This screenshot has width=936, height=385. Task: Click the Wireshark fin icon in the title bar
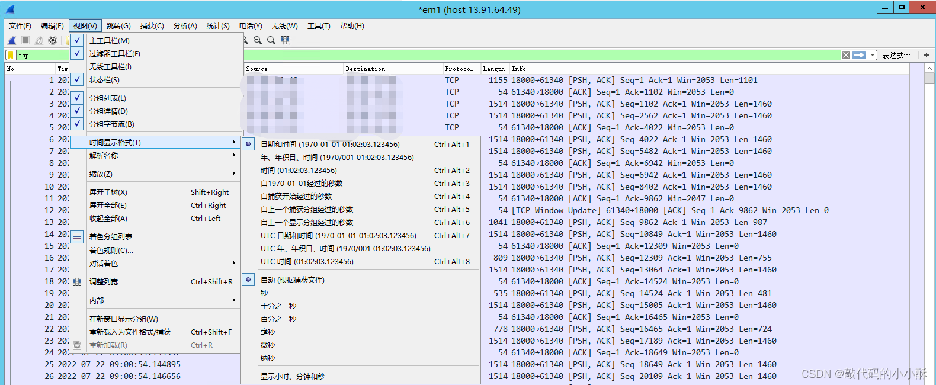coord(9,9)
